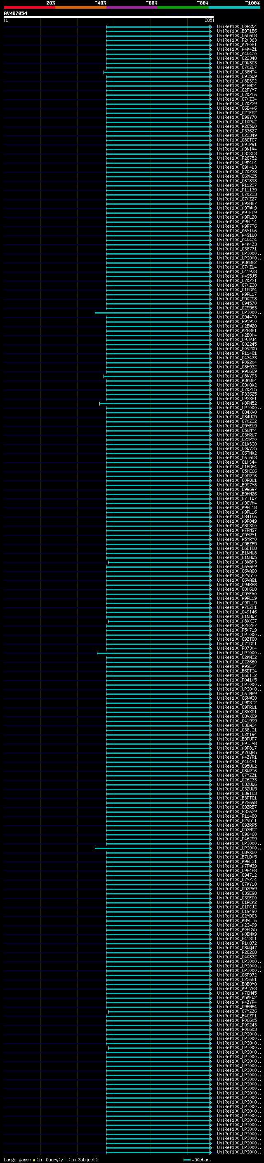Image resolution: width=264 pixels, height=1163 pixels.
Task: Select hit UniRef100_Q2PYY7
Action: click(237, 90)
